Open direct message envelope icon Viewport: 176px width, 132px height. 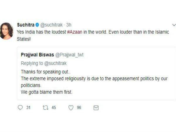tap(96, 108)
